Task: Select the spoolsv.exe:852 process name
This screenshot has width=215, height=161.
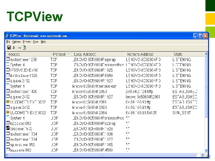Action: (x=22, y=145)
